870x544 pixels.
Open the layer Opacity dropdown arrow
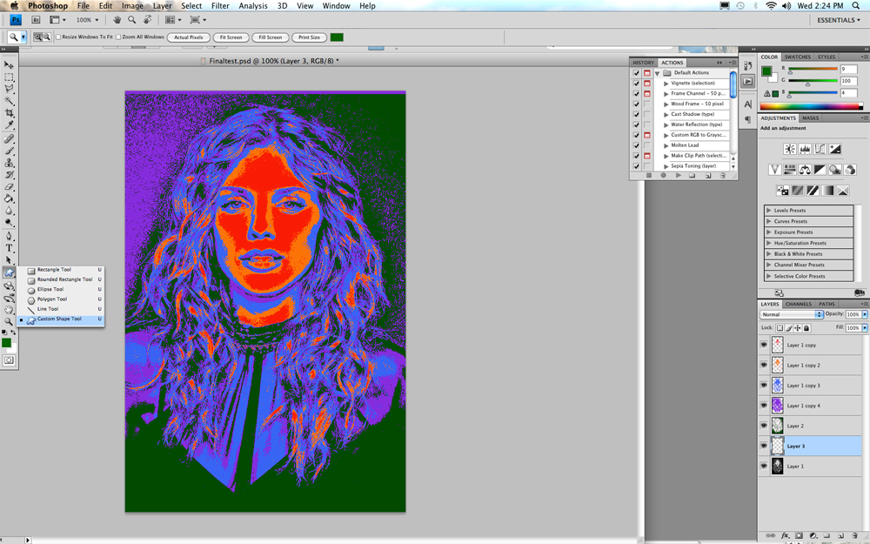coord(865,314)
